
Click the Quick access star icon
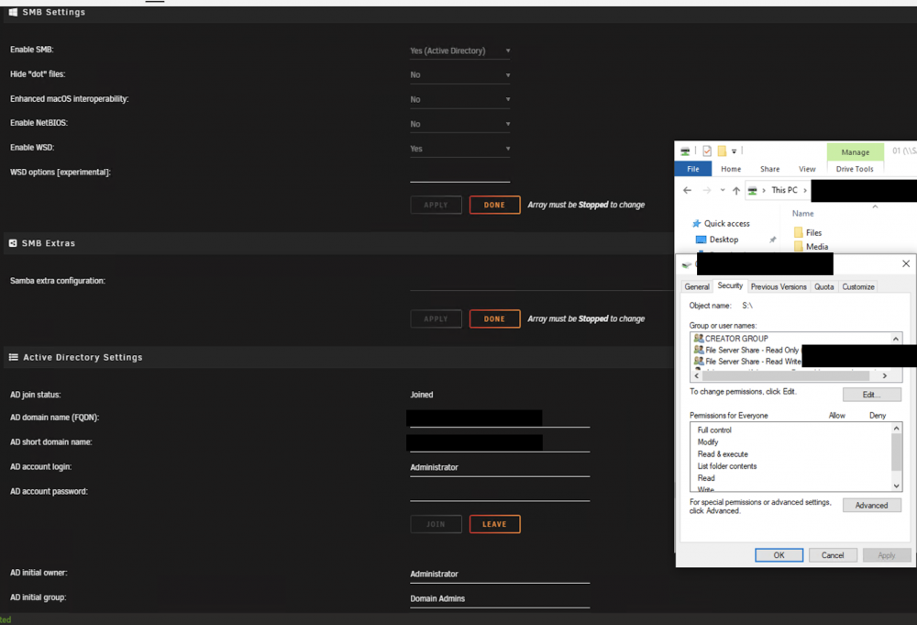point(697,224)
